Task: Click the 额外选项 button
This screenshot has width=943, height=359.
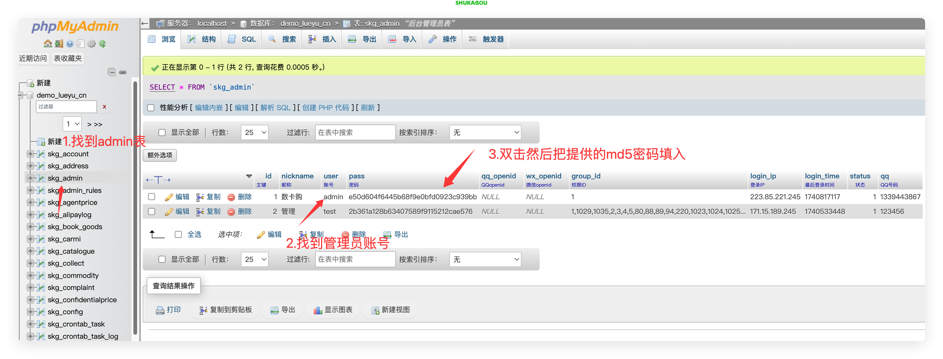Action: pyautogui.click(x=160, y=155)
